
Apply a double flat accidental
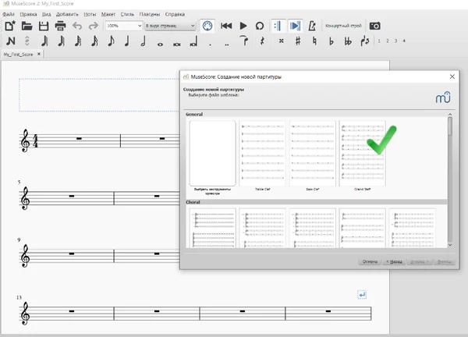[x=348, y=41]
